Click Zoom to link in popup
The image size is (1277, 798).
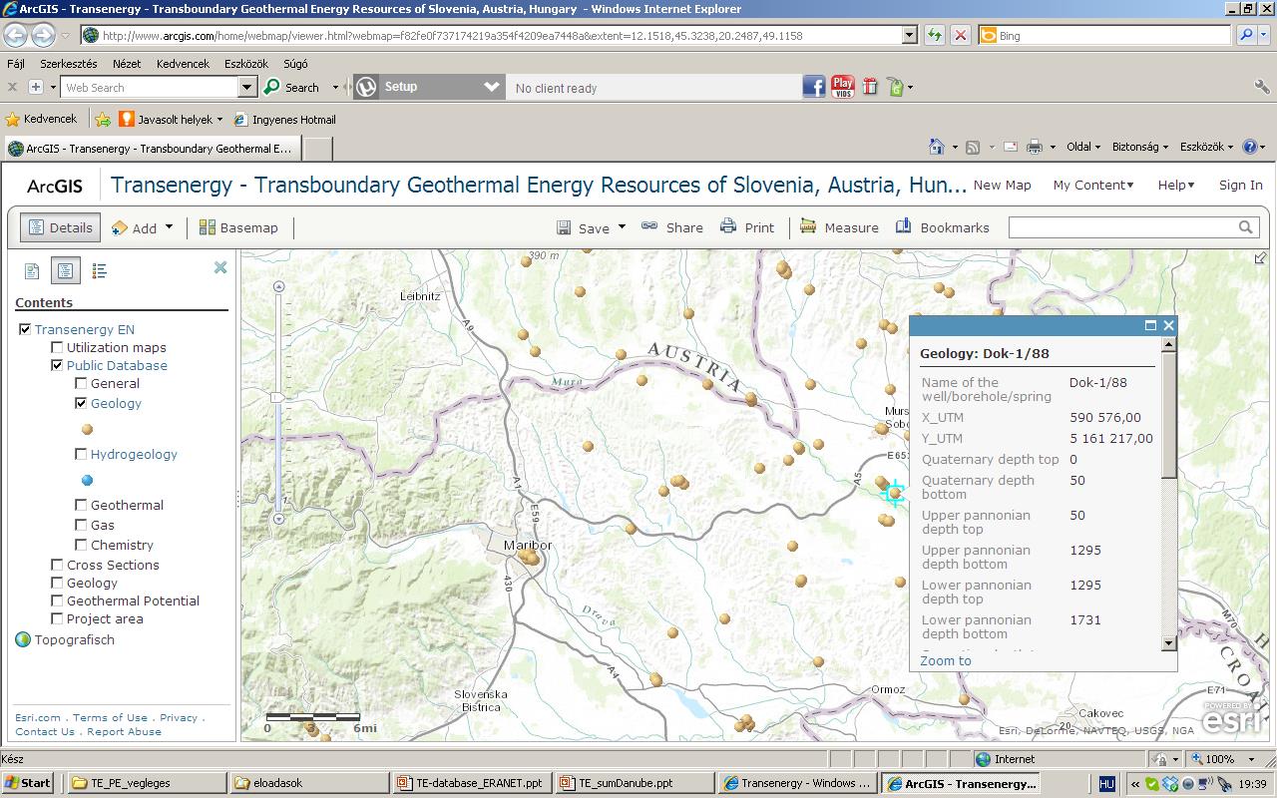click(945, 660)
